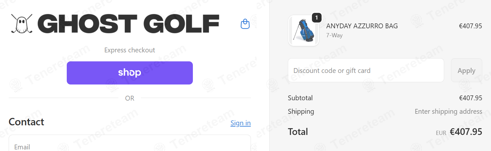
Task: Open the Sign in link
Action: 240,123
